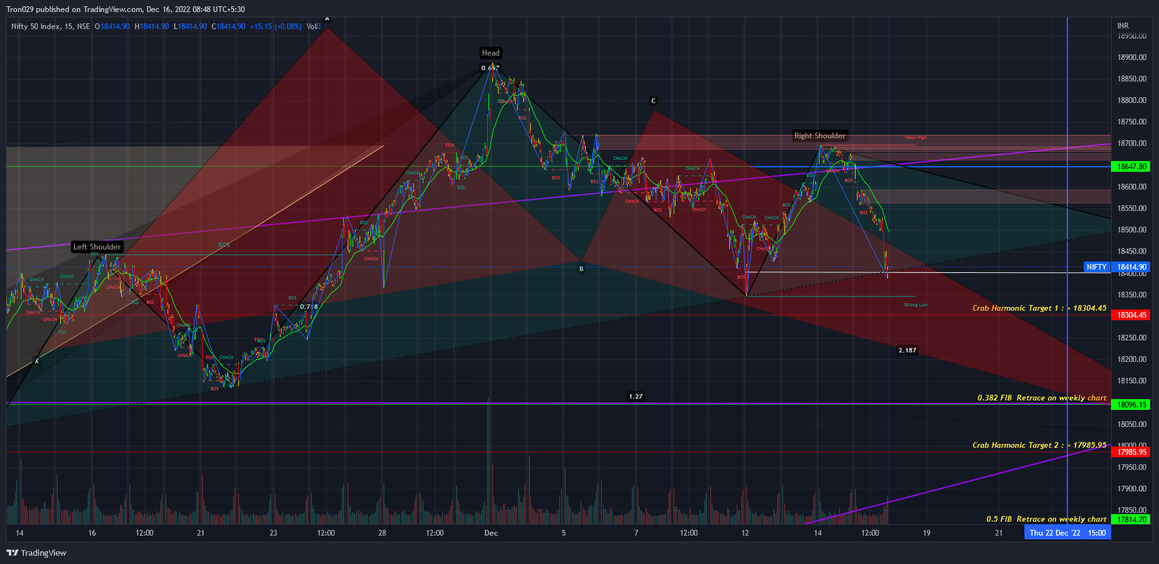
Task: Click the +15.15 (+0.08%) change value
Action: [x=276, y=27]
